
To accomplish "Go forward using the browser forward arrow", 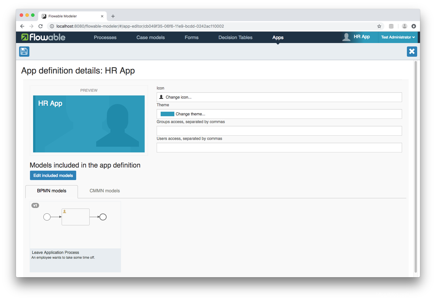I will [x=31, y=26].
